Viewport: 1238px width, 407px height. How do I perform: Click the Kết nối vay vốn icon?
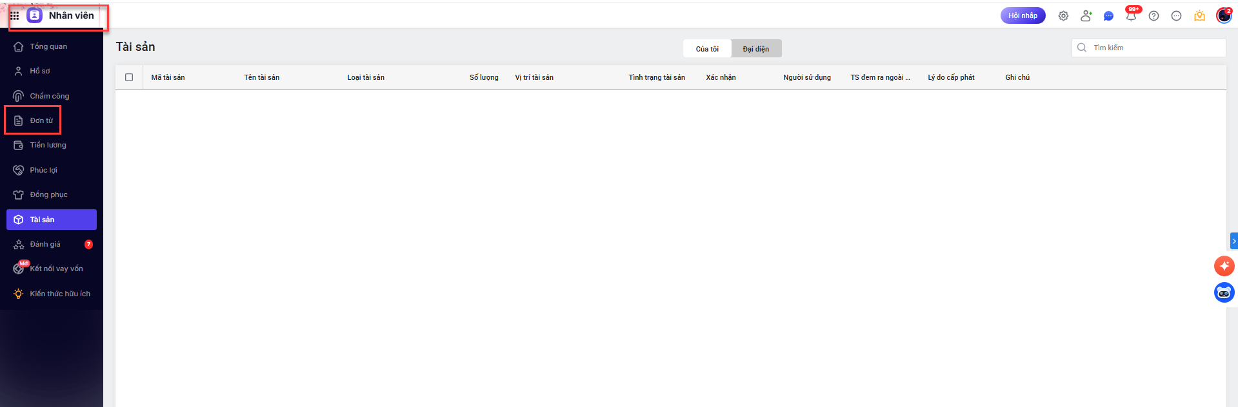(x=18, y=269)
